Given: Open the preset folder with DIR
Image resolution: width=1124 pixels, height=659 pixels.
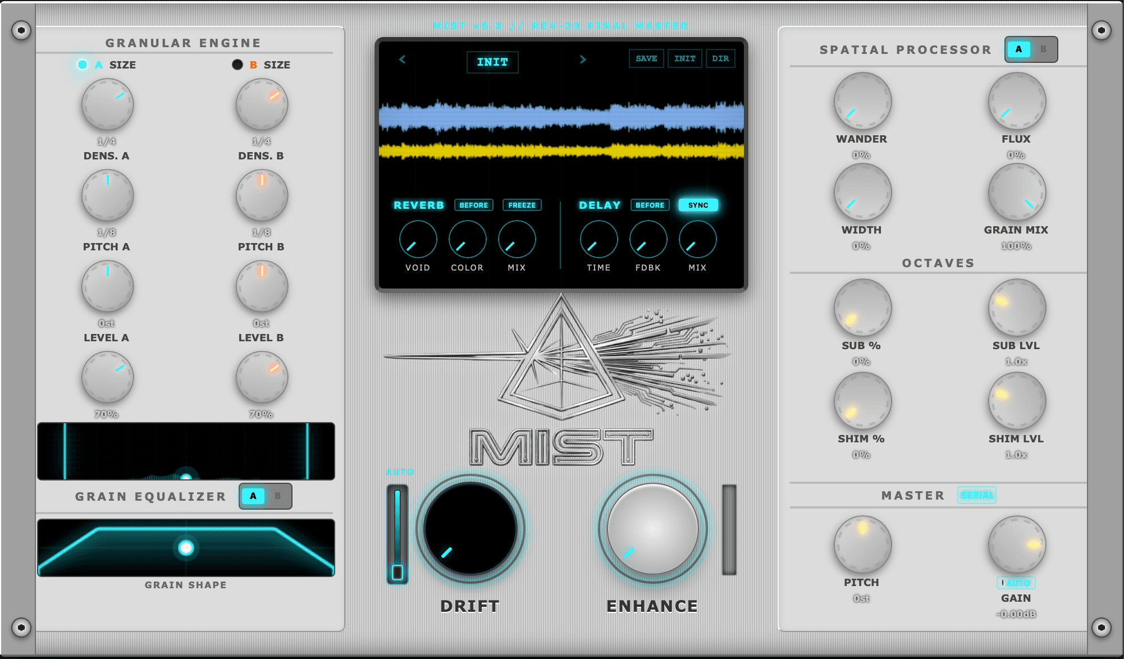Looking at the screenshot, I should tap(720, 58).
